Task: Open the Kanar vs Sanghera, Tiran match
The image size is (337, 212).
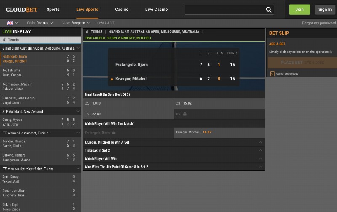Action: pos(40,193)
